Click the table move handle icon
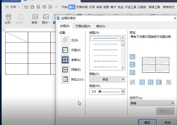Screen dimensions: 177x125 pyautogui.click(x=3, y=30)
